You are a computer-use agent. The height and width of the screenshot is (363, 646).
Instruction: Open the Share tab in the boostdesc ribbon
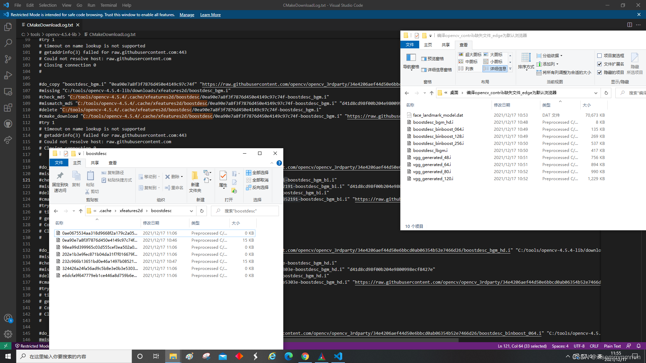95,163
